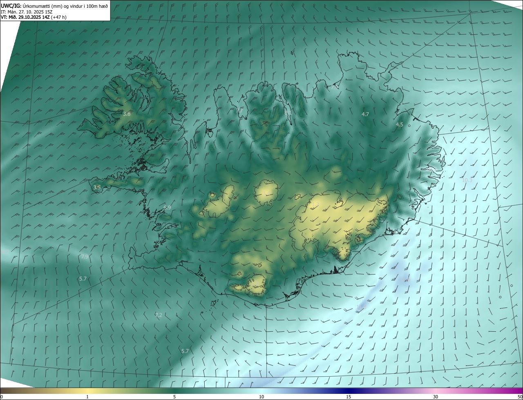Viewport: 523px width, 400px height.
Task: Pick the 4.7 value in the northeast
Action: pyautogui.click(x=365, y=114)
